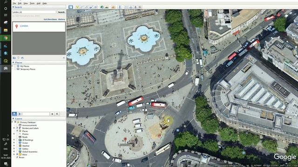Click the Save Image toolbar icon
Image resolution: width=298 pixels, height=167 pixels.
(x=135, y=7)
